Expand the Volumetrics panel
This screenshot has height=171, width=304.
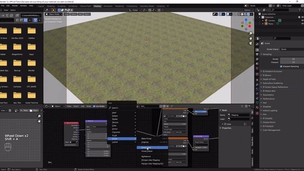click(x=268, y=95)
